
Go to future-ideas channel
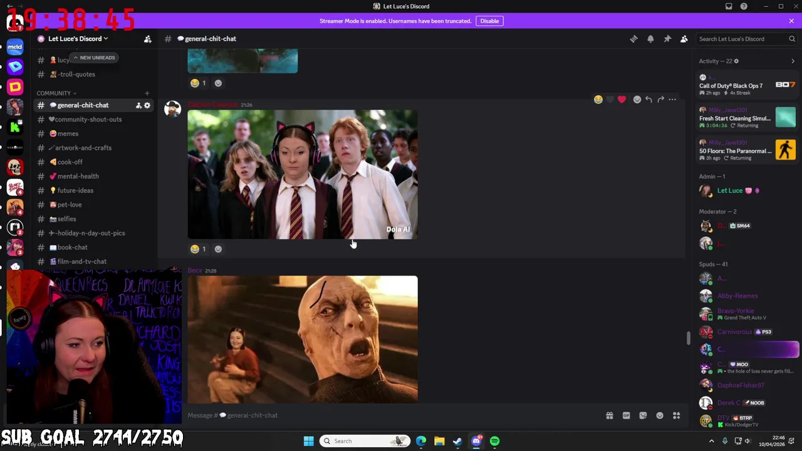94,190
